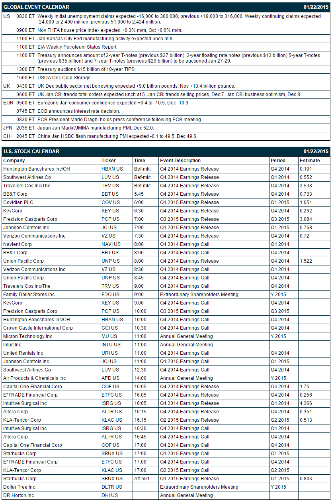Click Precision Castparts estimate 3.084

pyautogui.click(x=307, y=219)
